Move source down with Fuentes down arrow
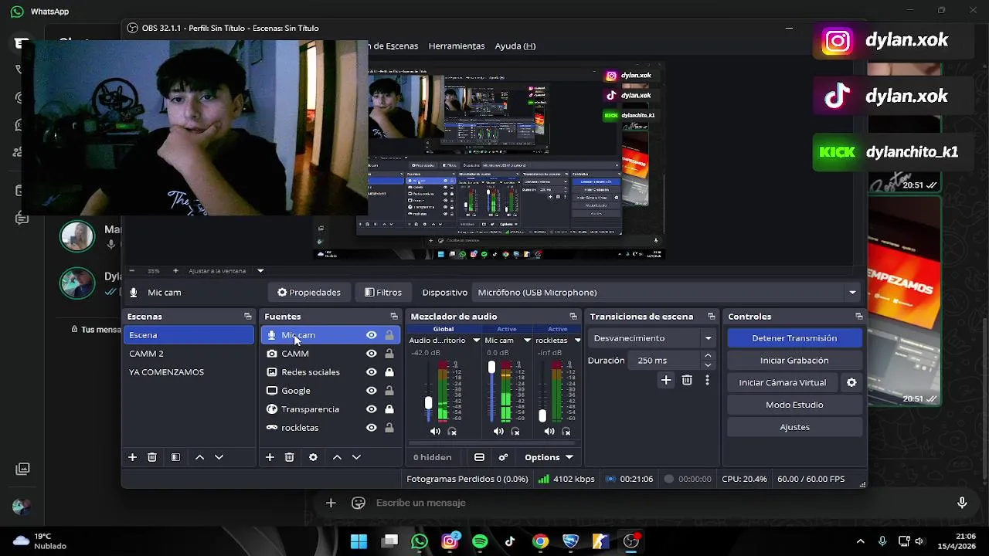989x556 pixels. [x=356, y=457]
